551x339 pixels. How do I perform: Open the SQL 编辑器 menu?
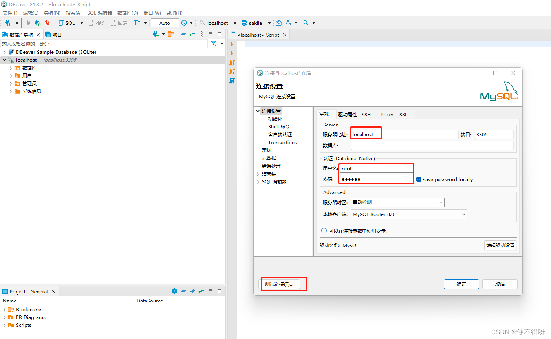[x=99, y=13]
